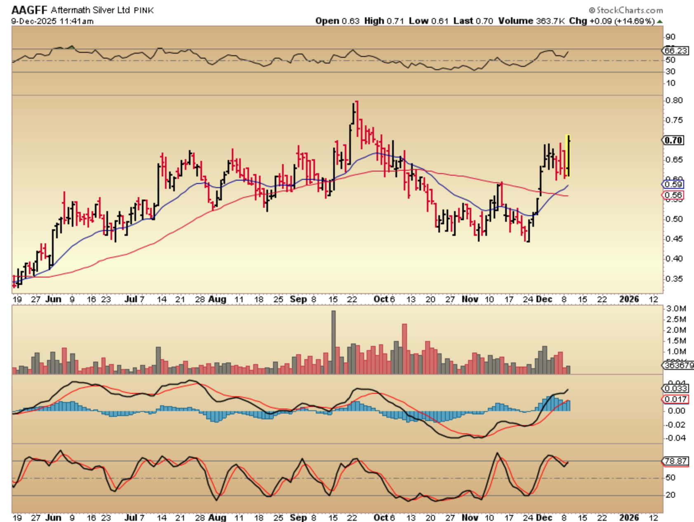Select the 0.40 price axis label
This screenshot has width=694, height=522.
click(674, 259)
